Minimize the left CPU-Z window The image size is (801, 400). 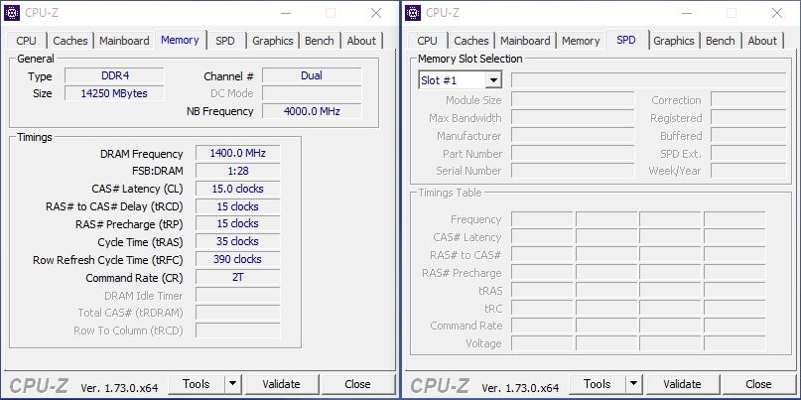pos(285,13)
